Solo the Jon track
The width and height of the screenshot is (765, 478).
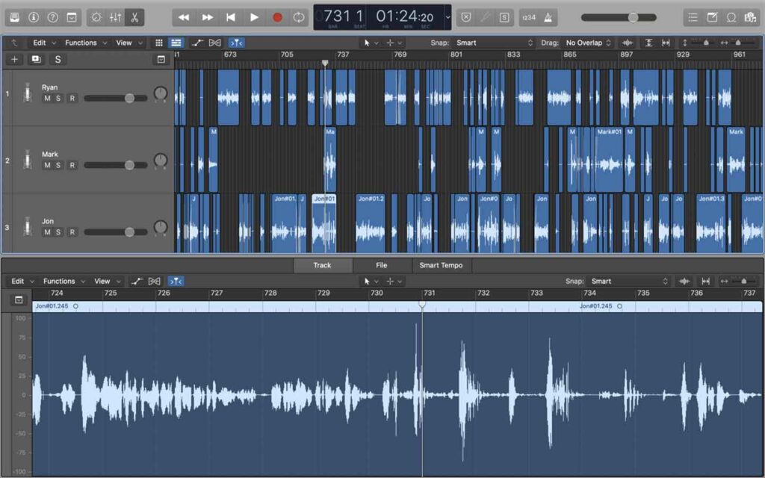click(58, 232)
